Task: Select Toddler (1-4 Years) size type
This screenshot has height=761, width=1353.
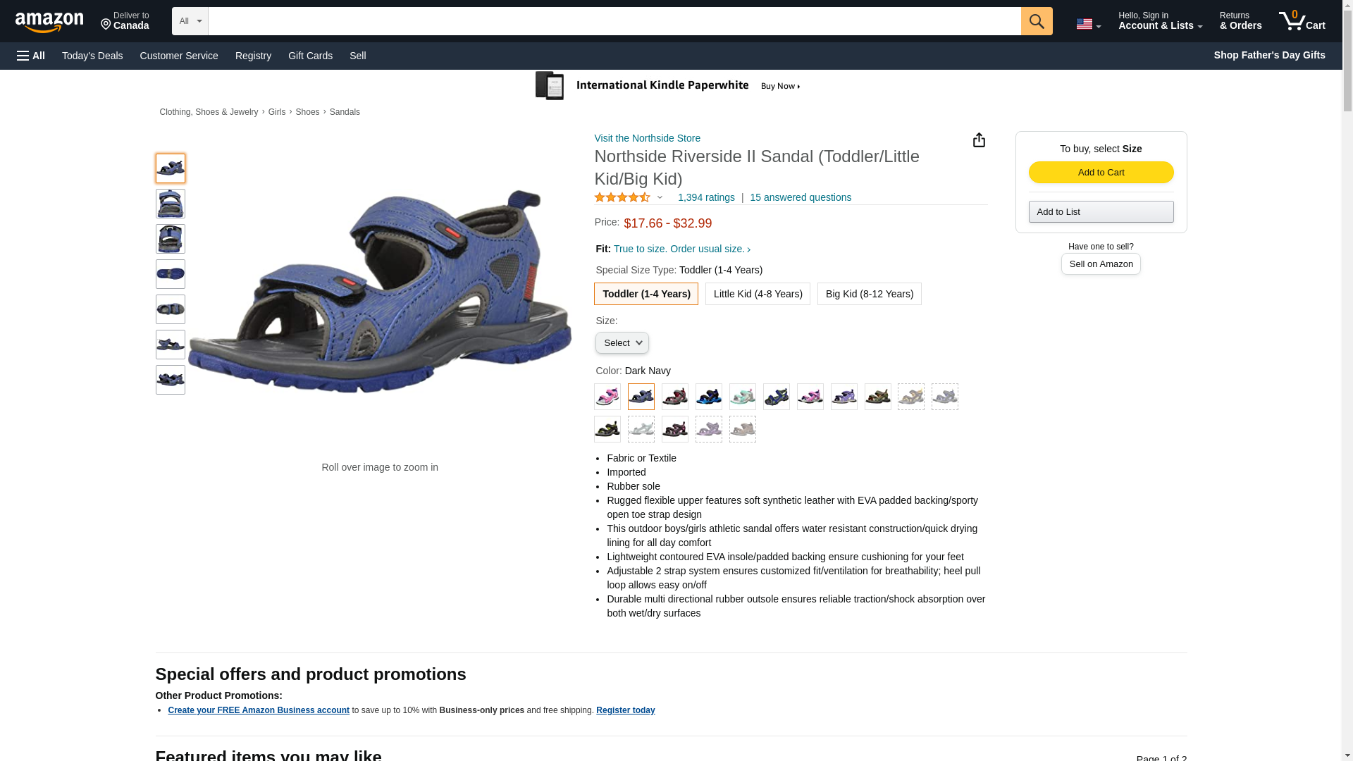Action: click(x=645, y=294)
